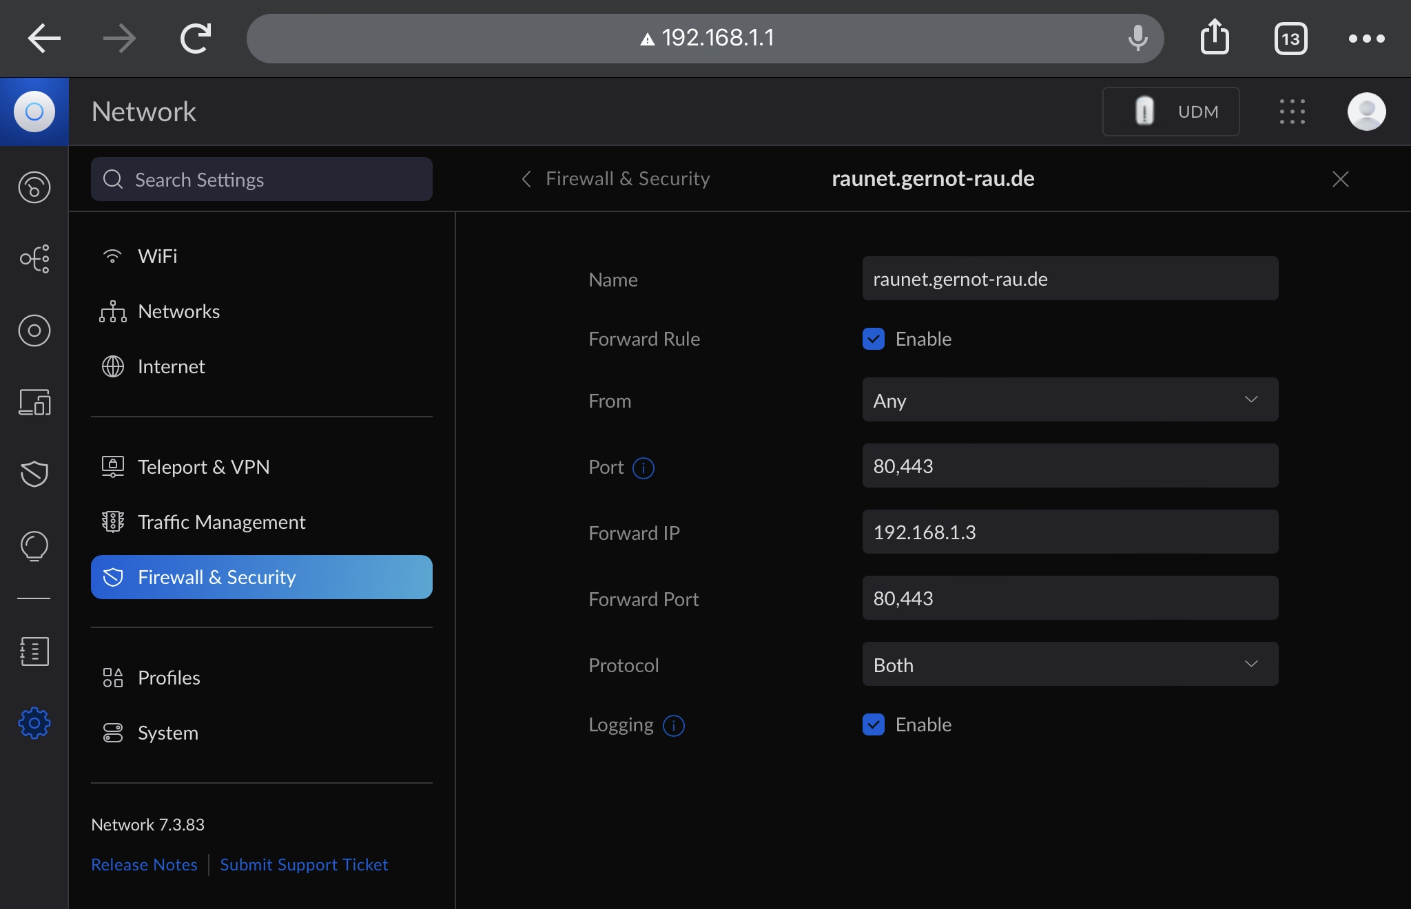Open Client Devices icon in sidebar
1411x909 pixels.
[x=34, y=402]
